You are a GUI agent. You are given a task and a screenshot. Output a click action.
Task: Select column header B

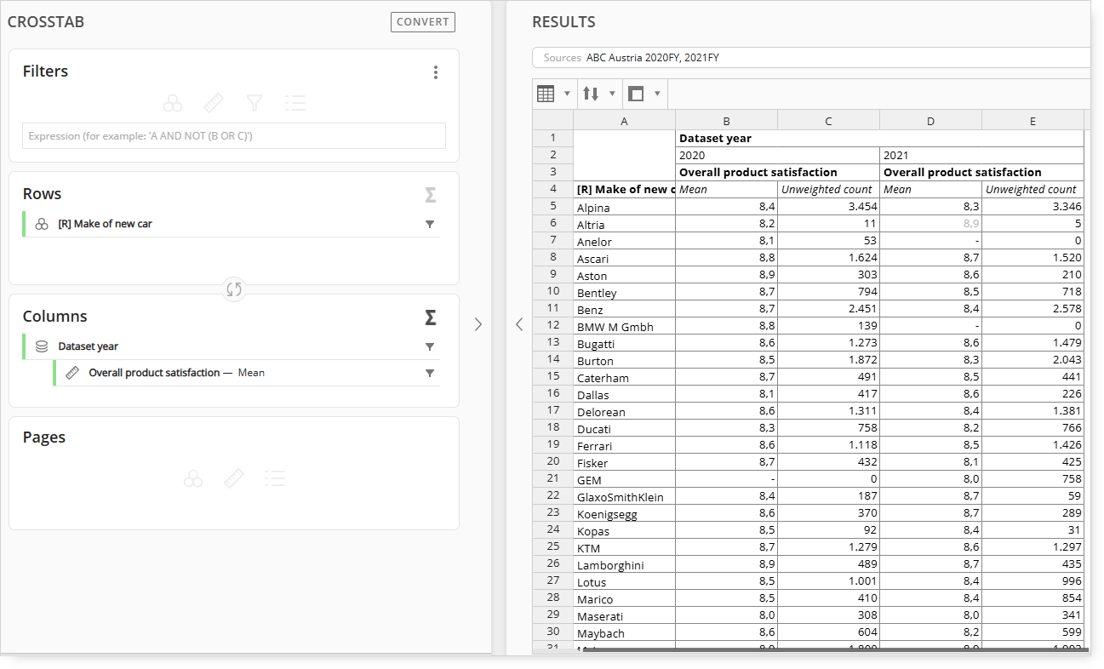coord(726,121)
